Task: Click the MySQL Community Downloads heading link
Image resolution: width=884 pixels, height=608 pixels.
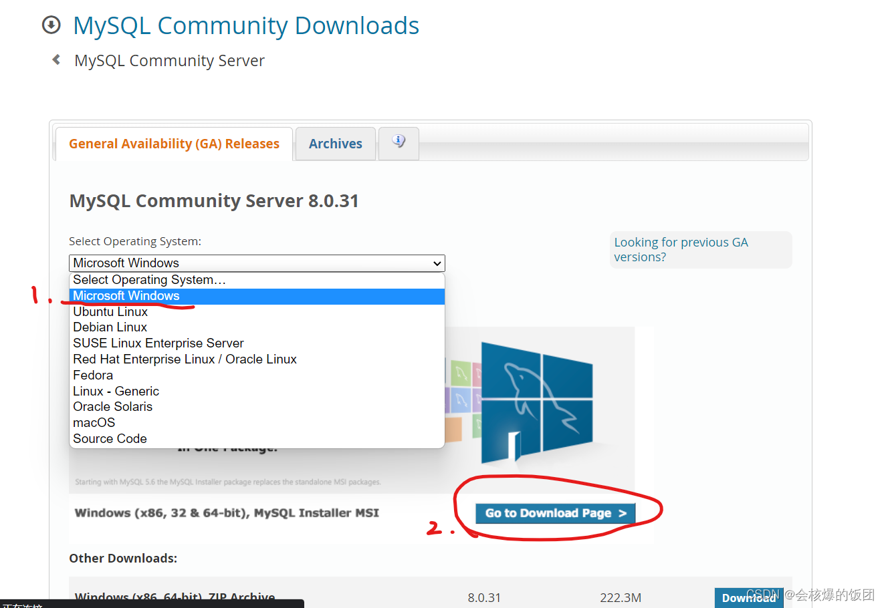Action: tap(246, 25)
